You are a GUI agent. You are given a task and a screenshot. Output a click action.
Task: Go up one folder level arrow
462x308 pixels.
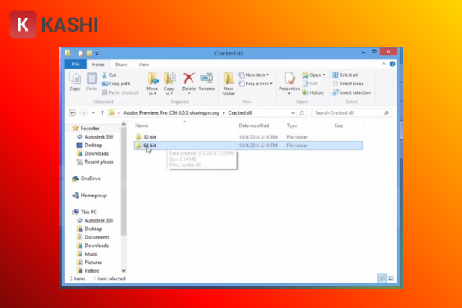(x=102, y=113)
